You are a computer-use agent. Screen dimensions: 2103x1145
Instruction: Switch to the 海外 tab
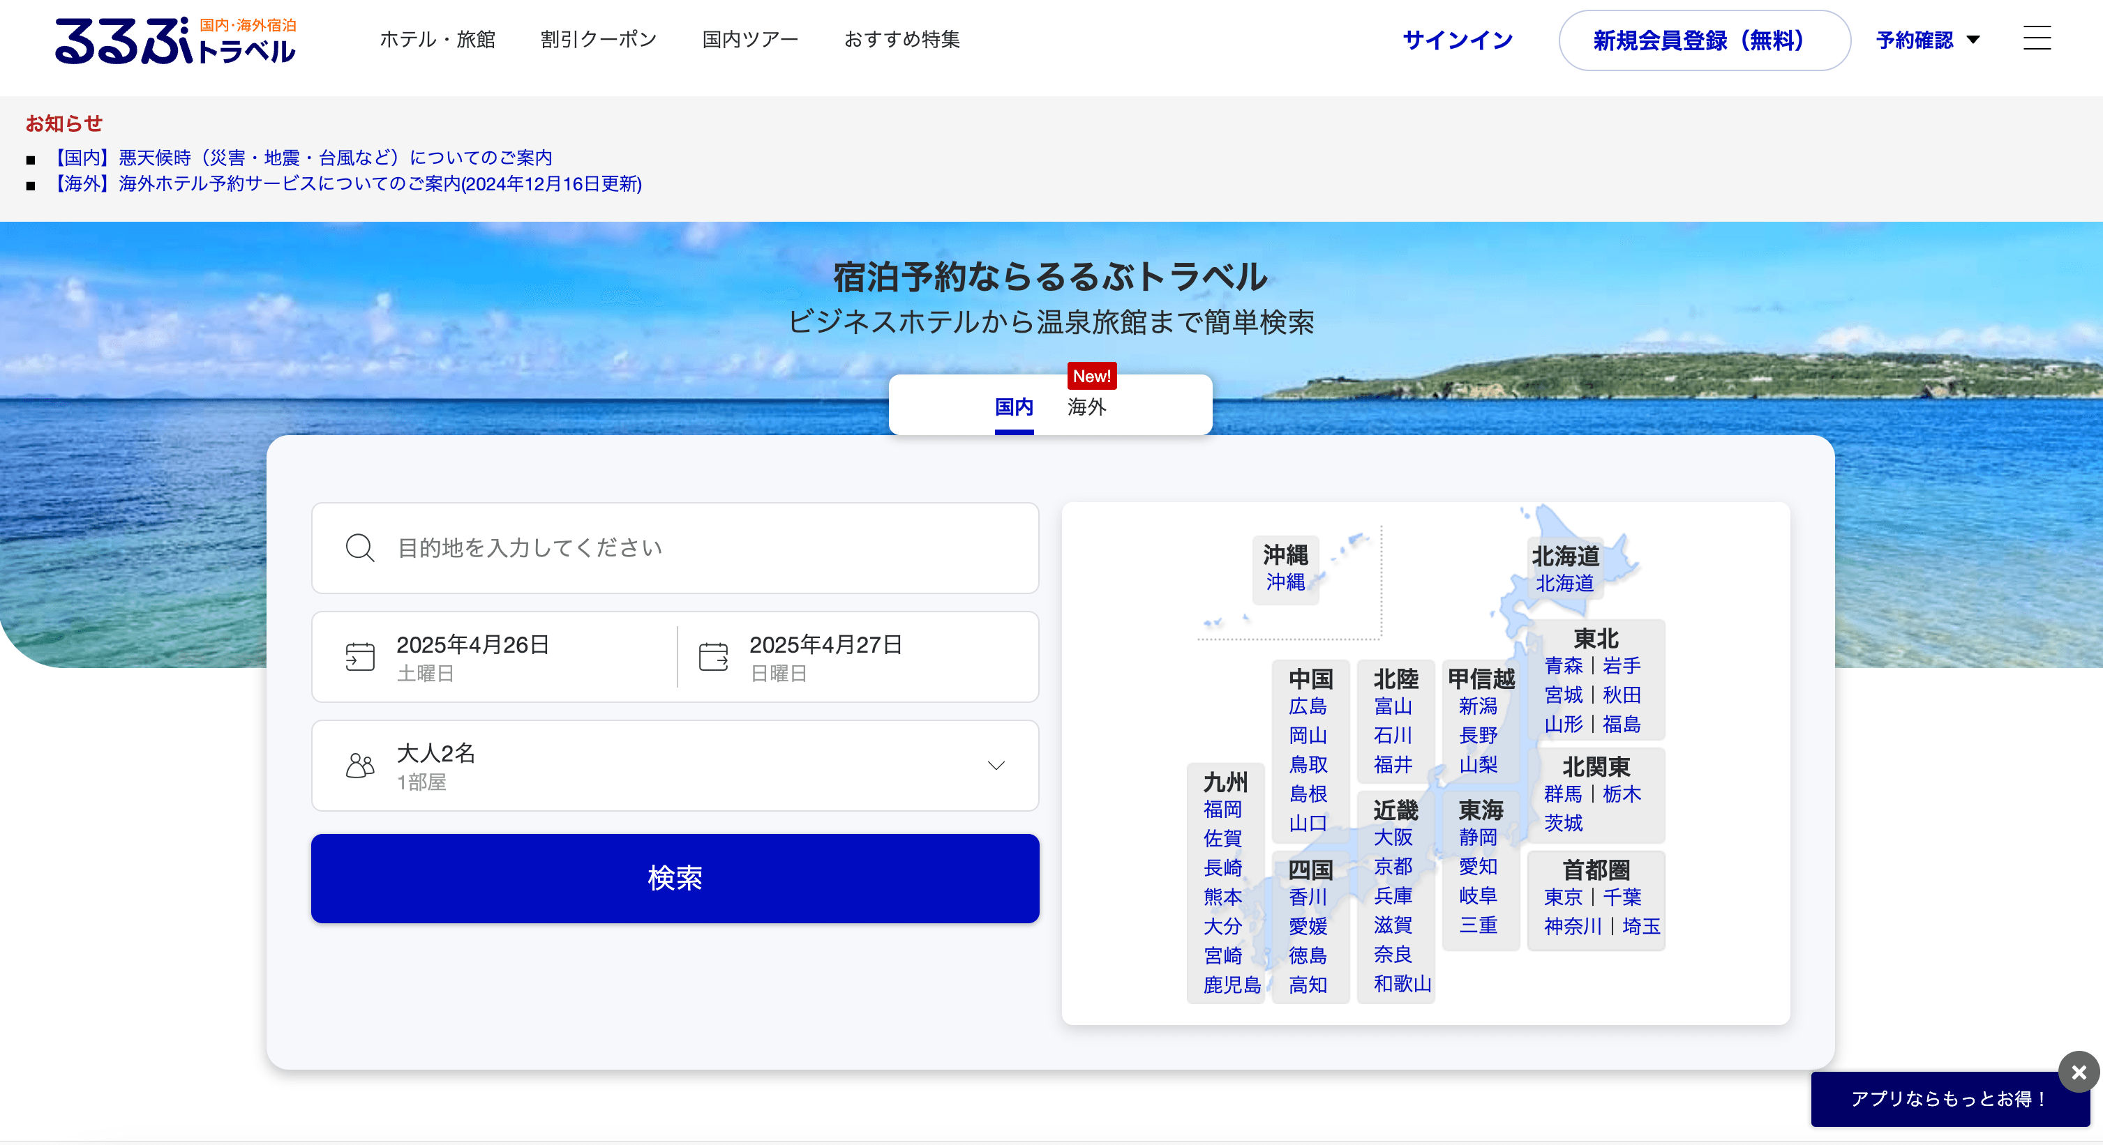pyautogui.click(x=1086, y=407)
